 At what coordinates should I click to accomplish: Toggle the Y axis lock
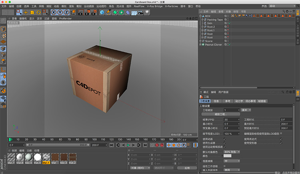pos(60,12)
